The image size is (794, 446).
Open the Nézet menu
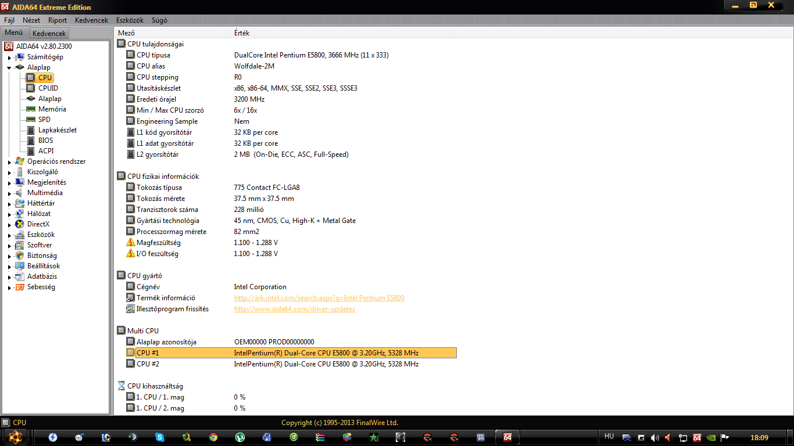click(31, 20)
